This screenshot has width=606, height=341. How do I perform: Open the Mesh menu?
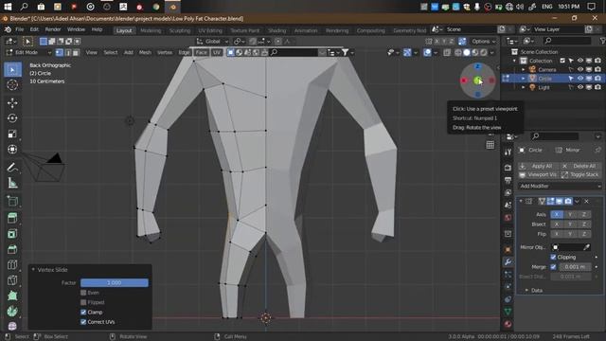(145, 53)
